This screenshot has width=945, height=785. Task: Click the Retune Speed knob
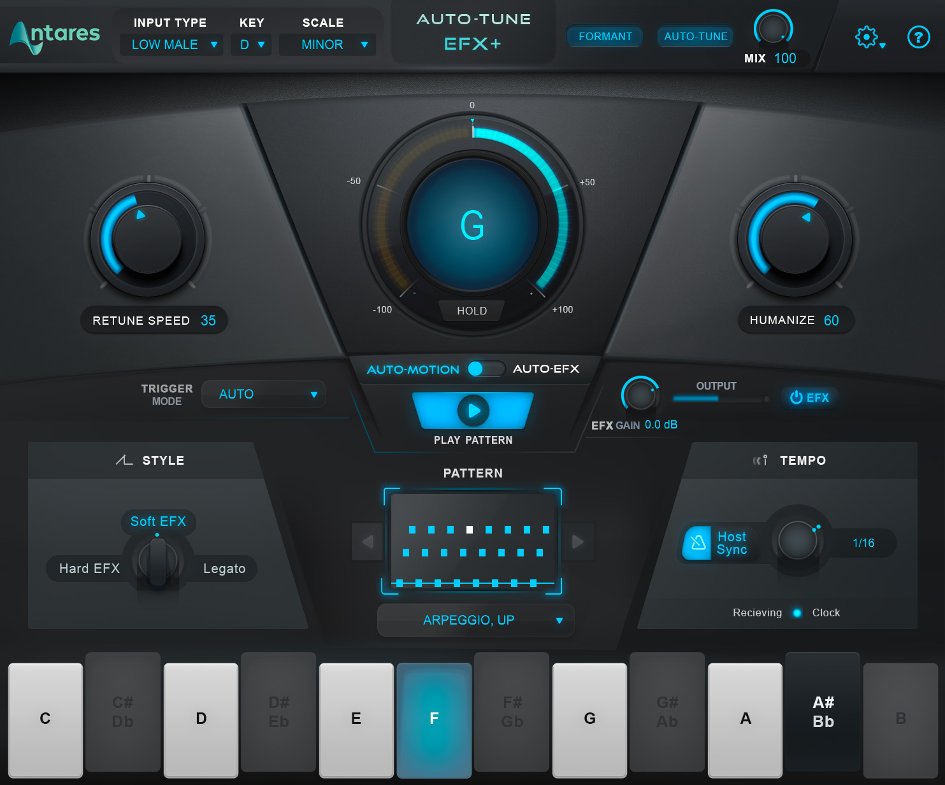[147, 240]
